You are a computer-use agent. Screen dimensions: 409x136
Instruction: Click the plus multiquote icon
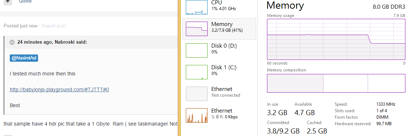8,1
